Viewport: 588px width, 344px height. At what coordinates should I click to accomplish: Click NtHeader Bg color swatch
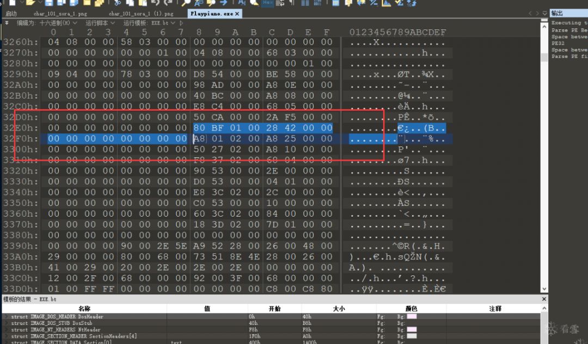click(x=412, y=330)
